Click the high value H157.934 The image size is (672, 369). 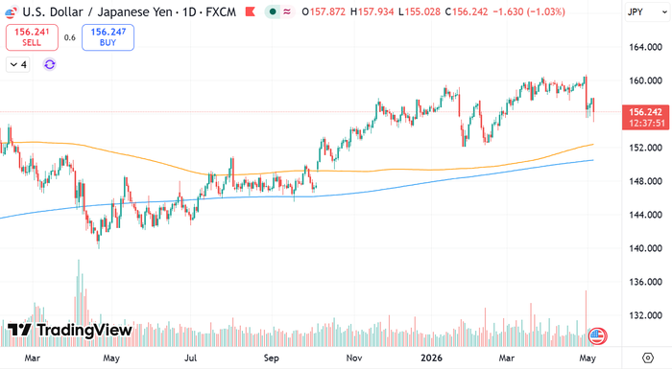point(372,12)
